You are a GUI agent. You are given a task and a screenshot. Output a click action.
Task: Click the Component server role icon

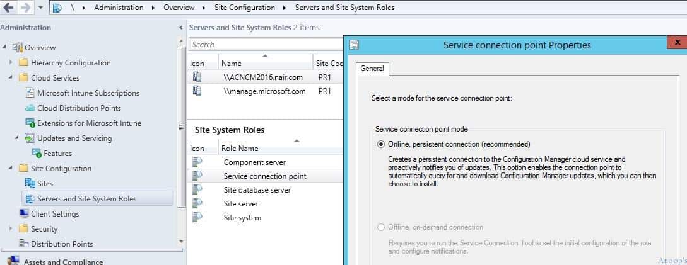197,162
